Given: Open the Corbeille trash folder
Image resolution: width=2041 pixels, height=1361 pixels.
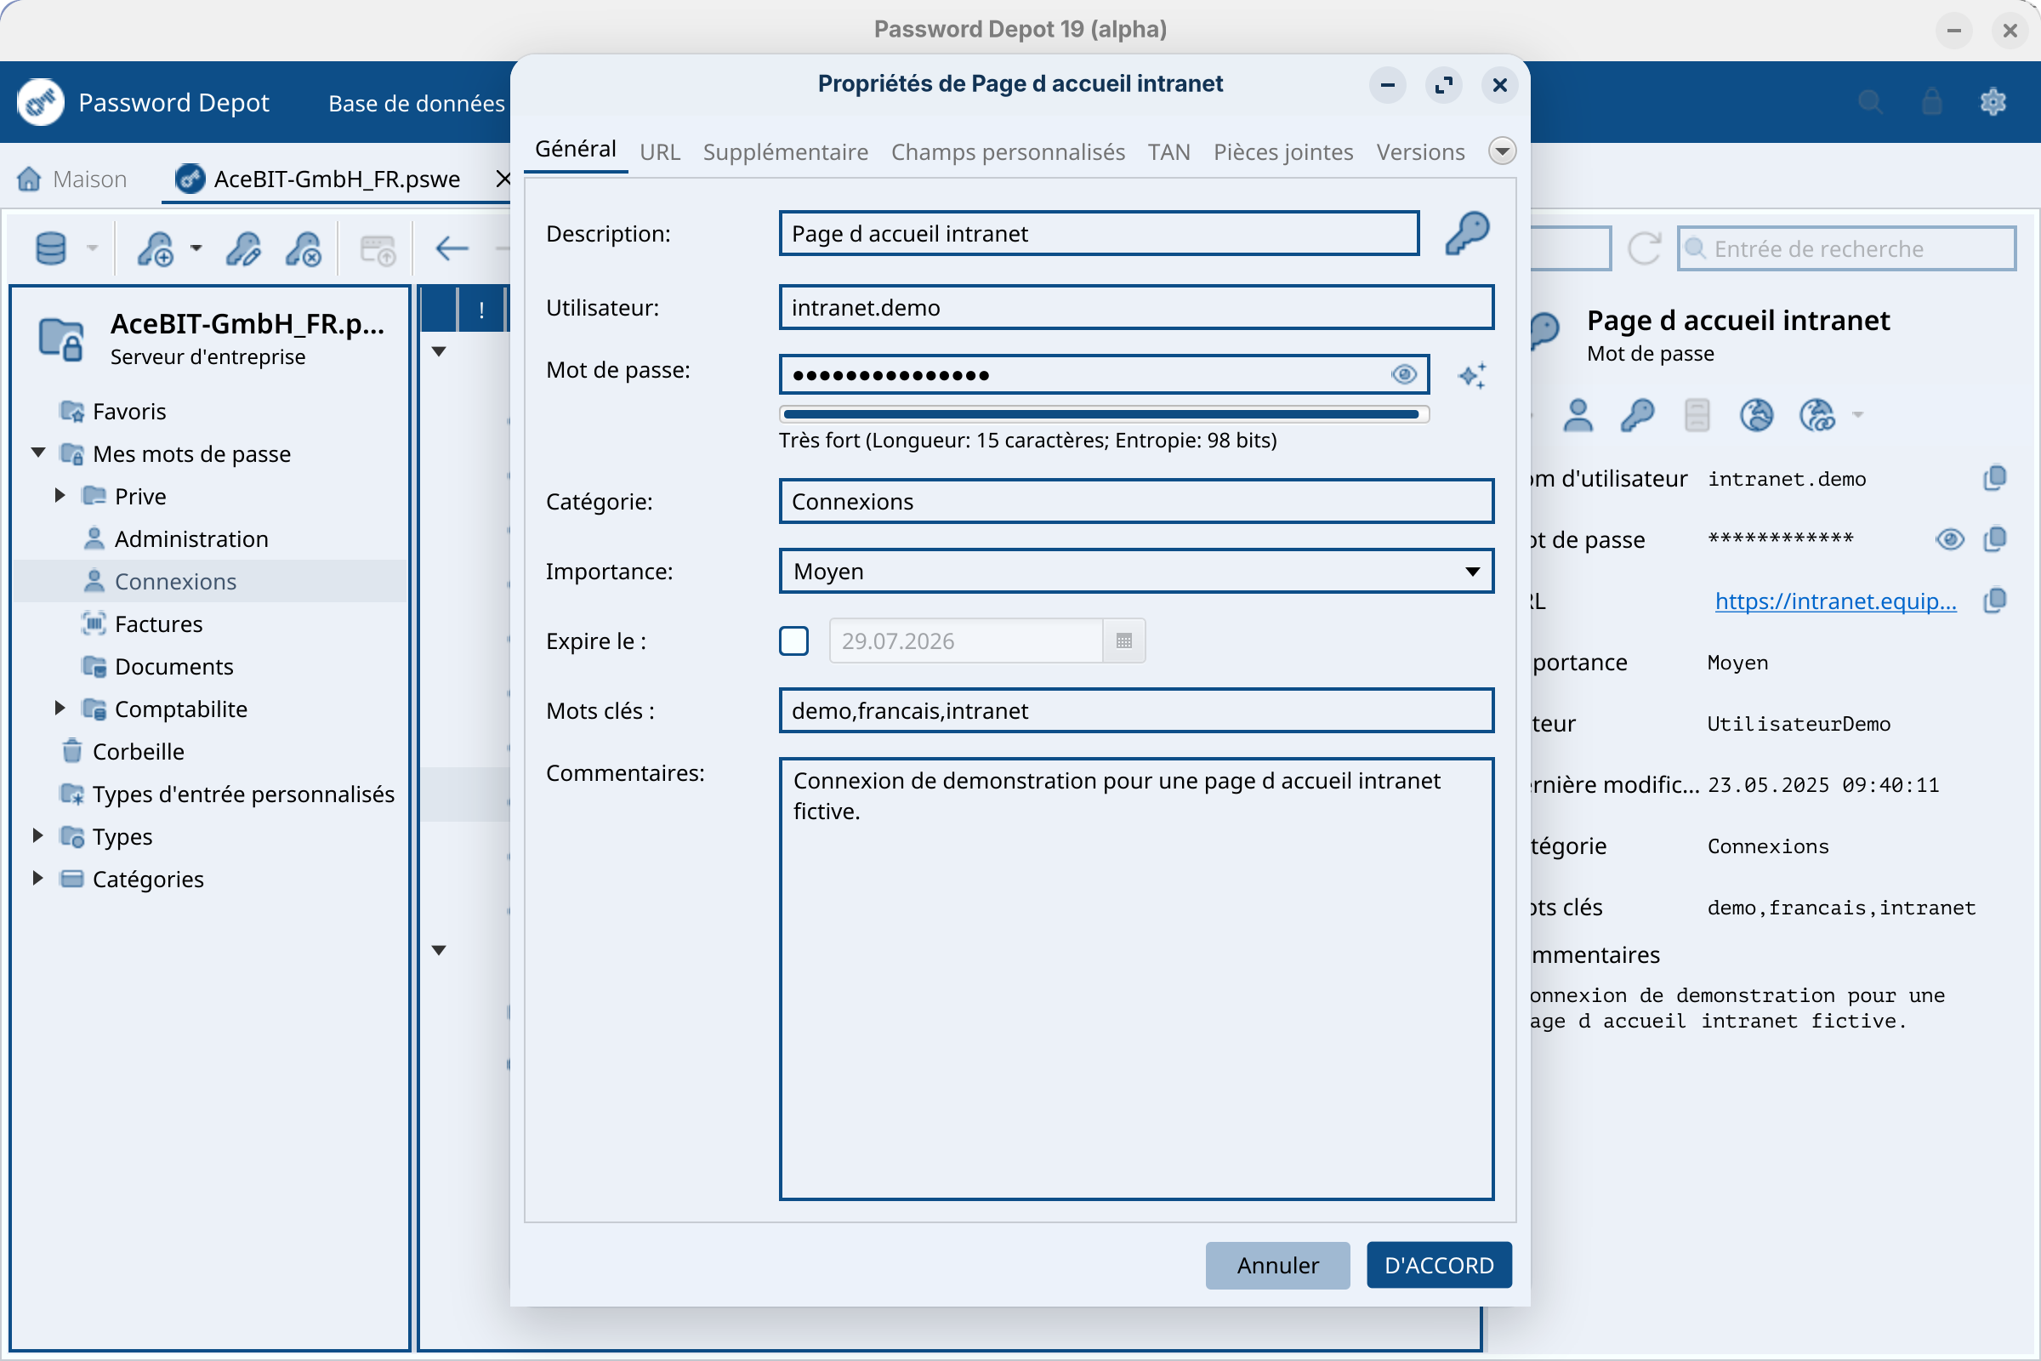Looking at the screenshot, I should [x=138, y=752].
